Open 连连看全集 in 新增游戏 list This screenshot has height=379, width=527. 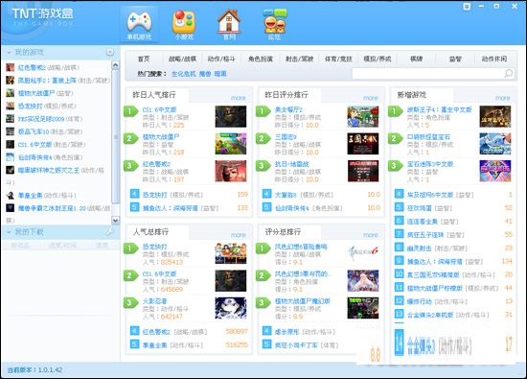point(423,222)
